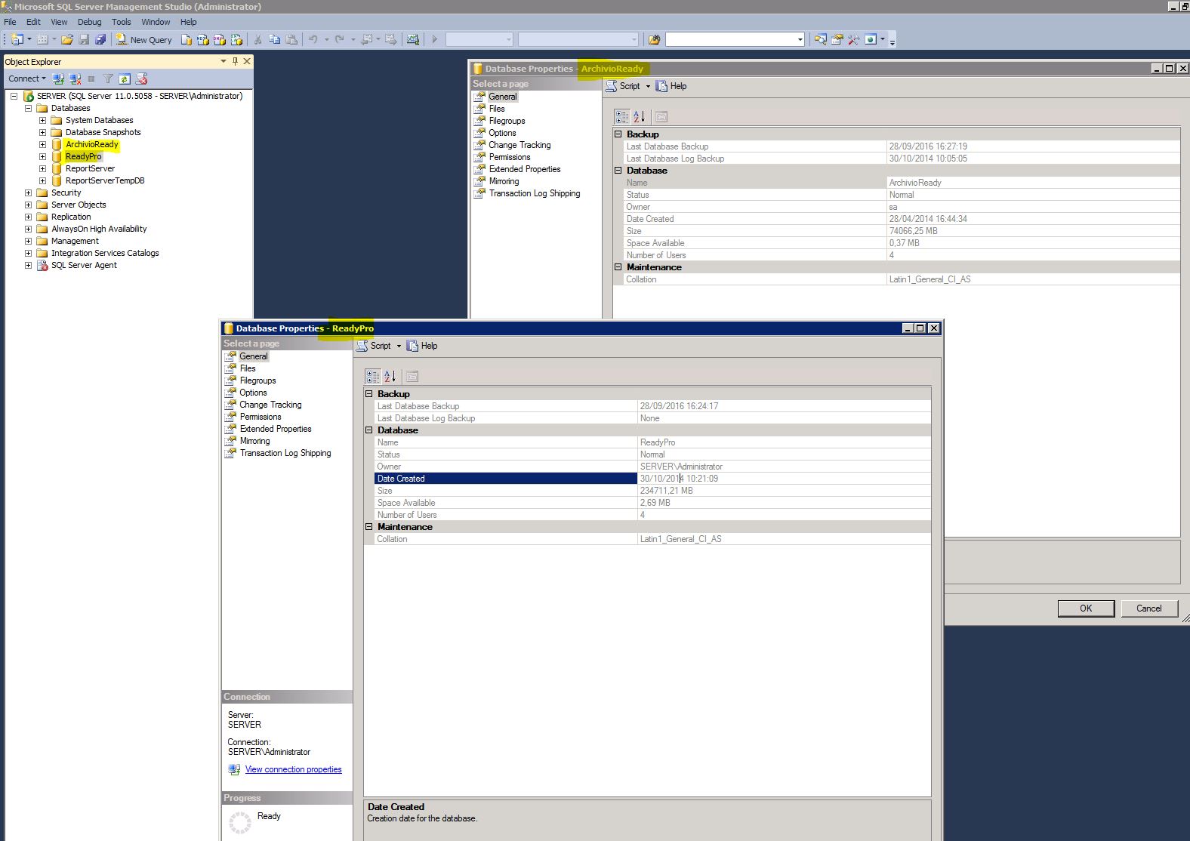Click the stop activity icon in Object Explorer
The height and width of the screenshot is (841, 1190).
pos(91,79)
